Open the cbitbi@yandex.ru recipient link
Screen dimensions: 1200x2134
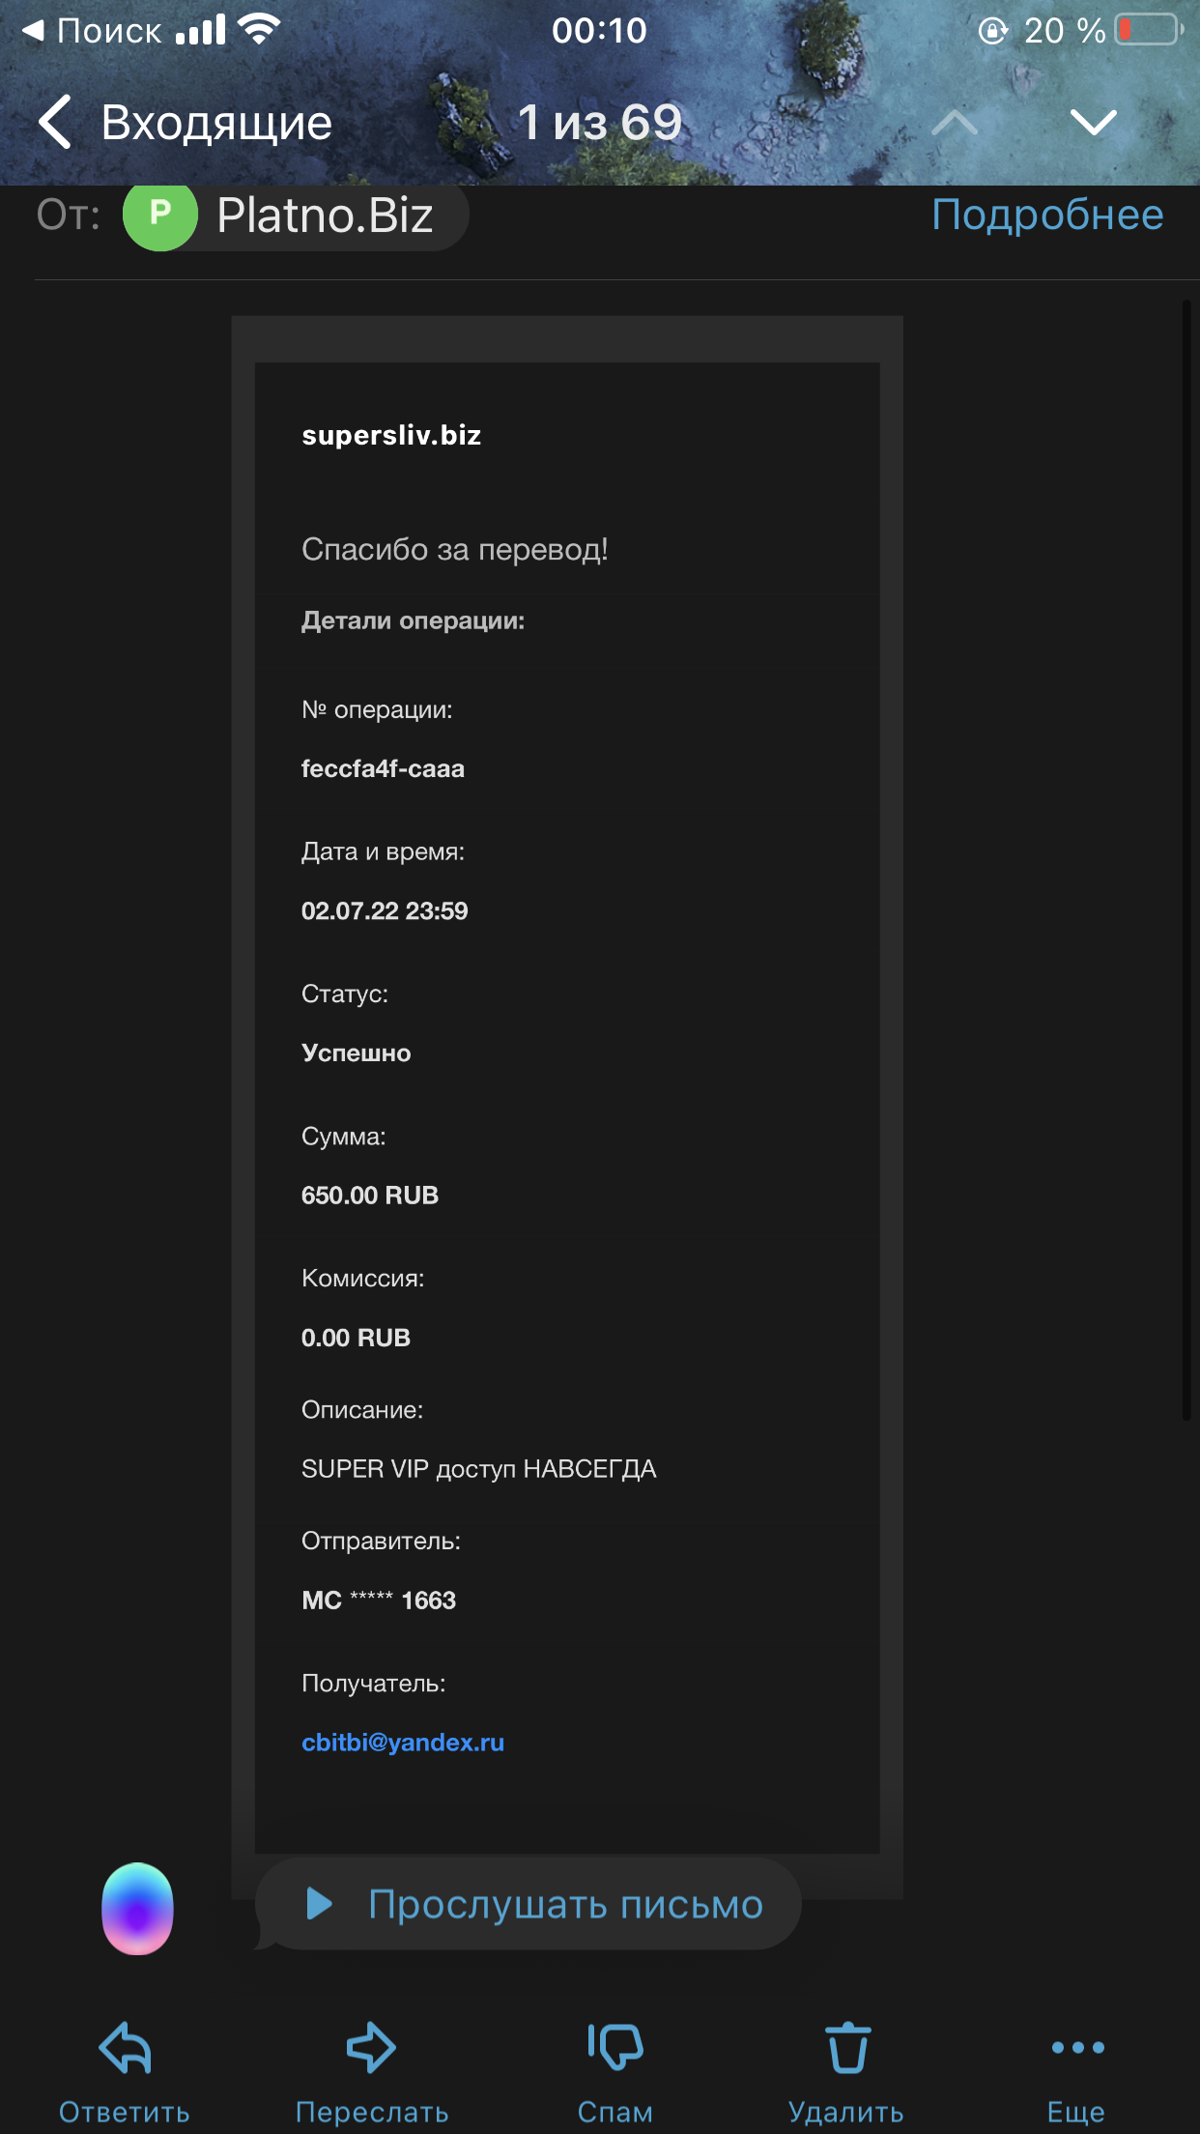coord(403,1743)
